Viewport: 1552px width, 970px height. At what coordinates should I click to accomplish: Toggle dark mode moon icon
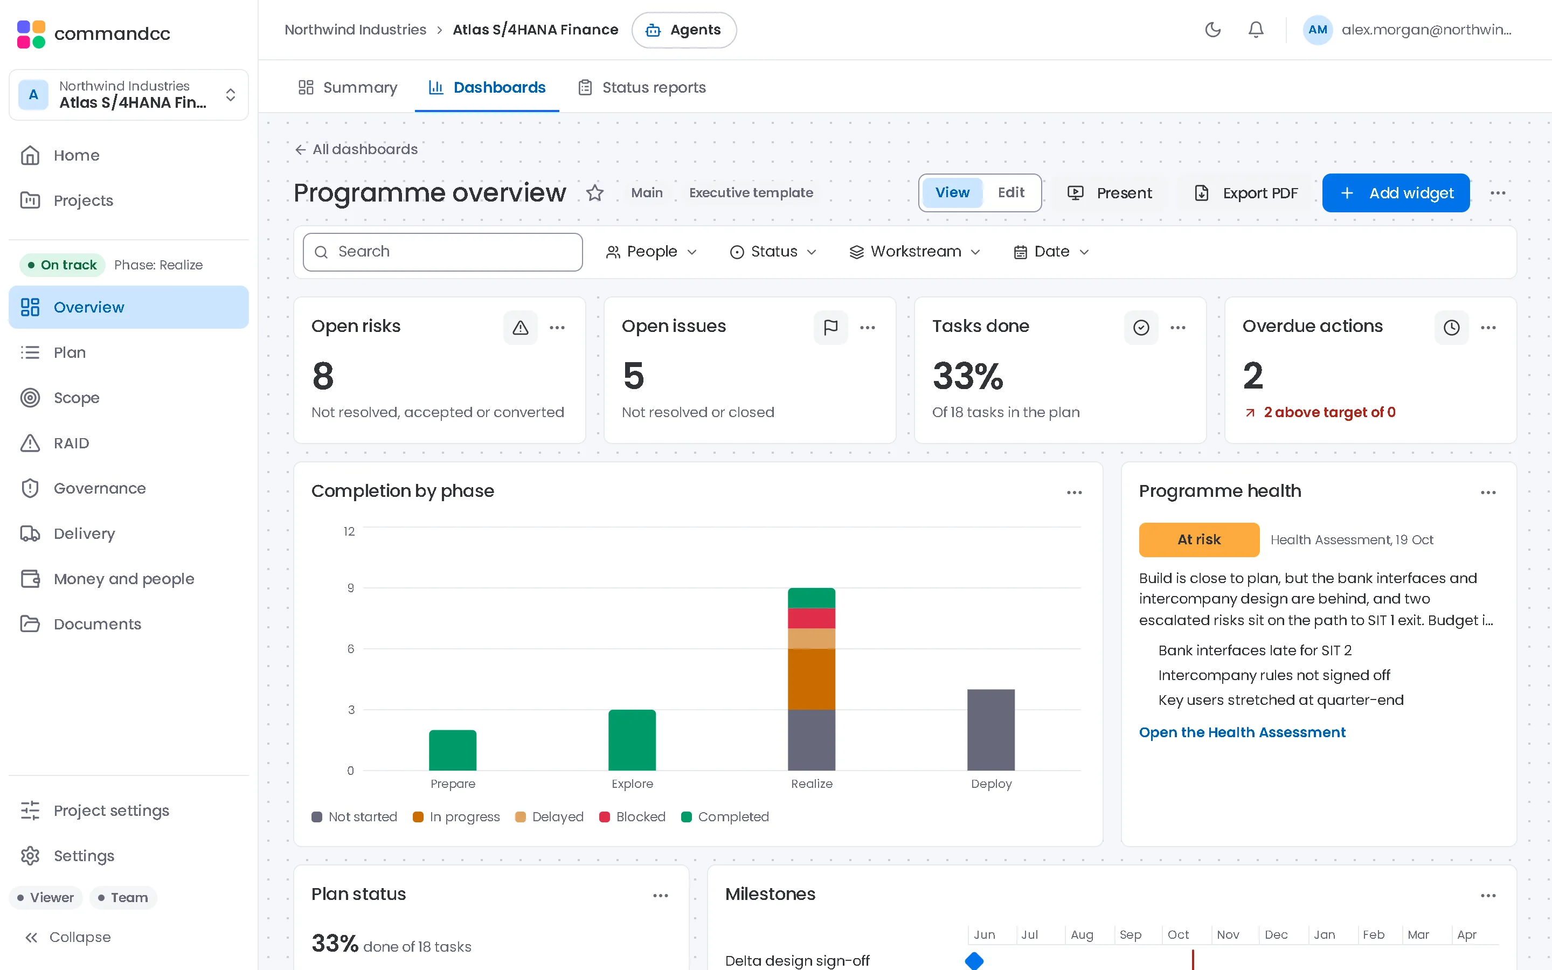1212,30
